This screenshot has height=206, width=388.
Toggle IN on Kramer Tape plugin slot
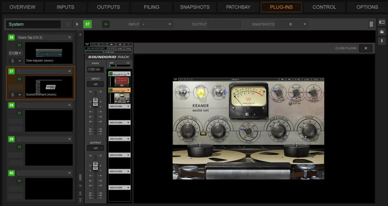(x=111, y=90)
